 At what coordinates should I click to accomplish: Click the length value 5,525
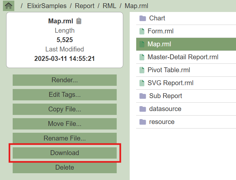click(x=65, y=40)
